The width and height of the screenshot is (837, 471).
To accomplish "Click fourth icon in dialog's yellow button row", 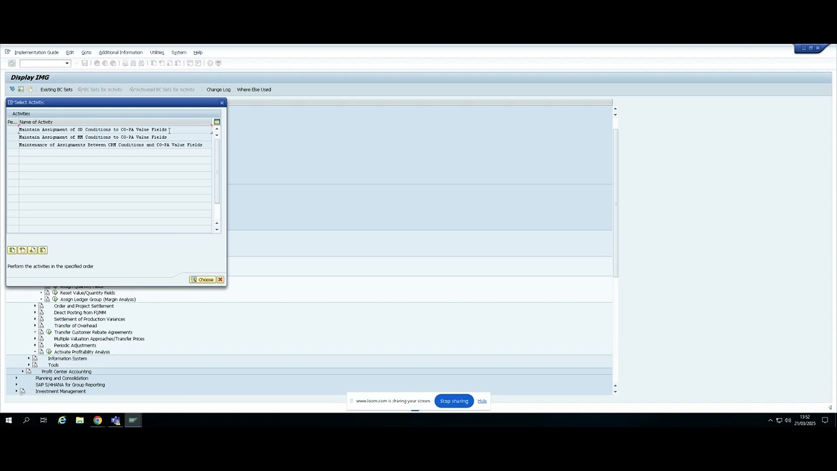I will point(43,250).
